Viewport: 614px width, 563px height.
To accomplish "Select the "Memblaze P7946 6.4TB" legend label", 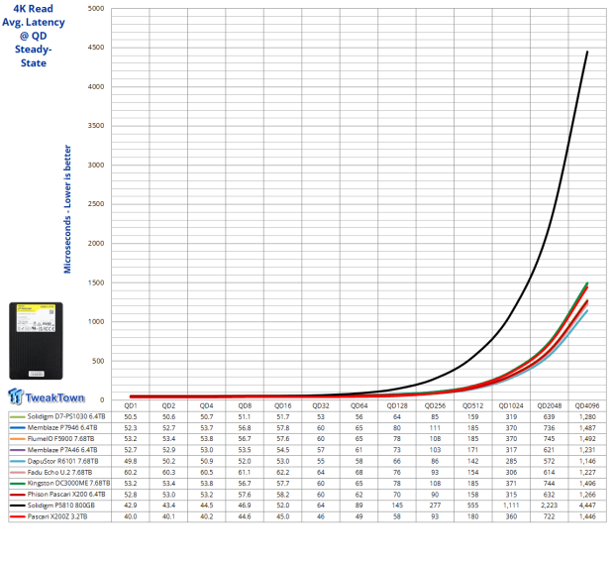I will point(62,428).
